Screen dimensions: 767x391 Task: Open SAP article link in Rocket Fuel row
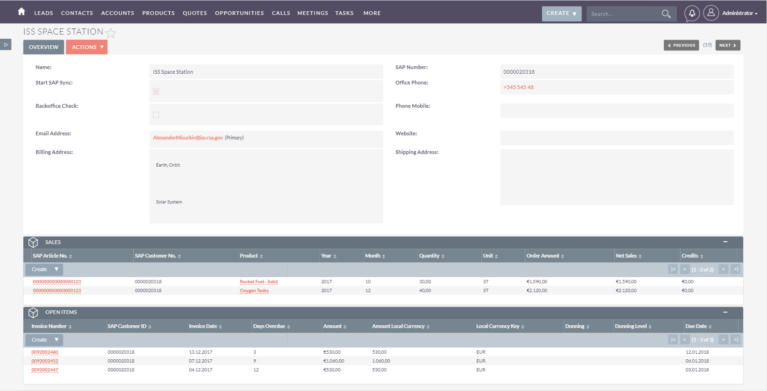point(57,282)
